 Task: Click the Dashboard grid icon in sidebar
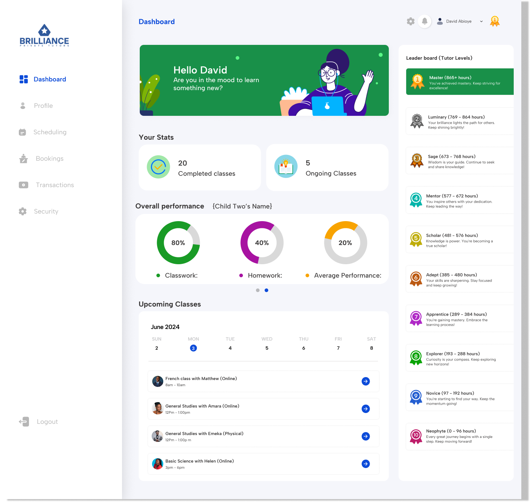coord(24,79)
